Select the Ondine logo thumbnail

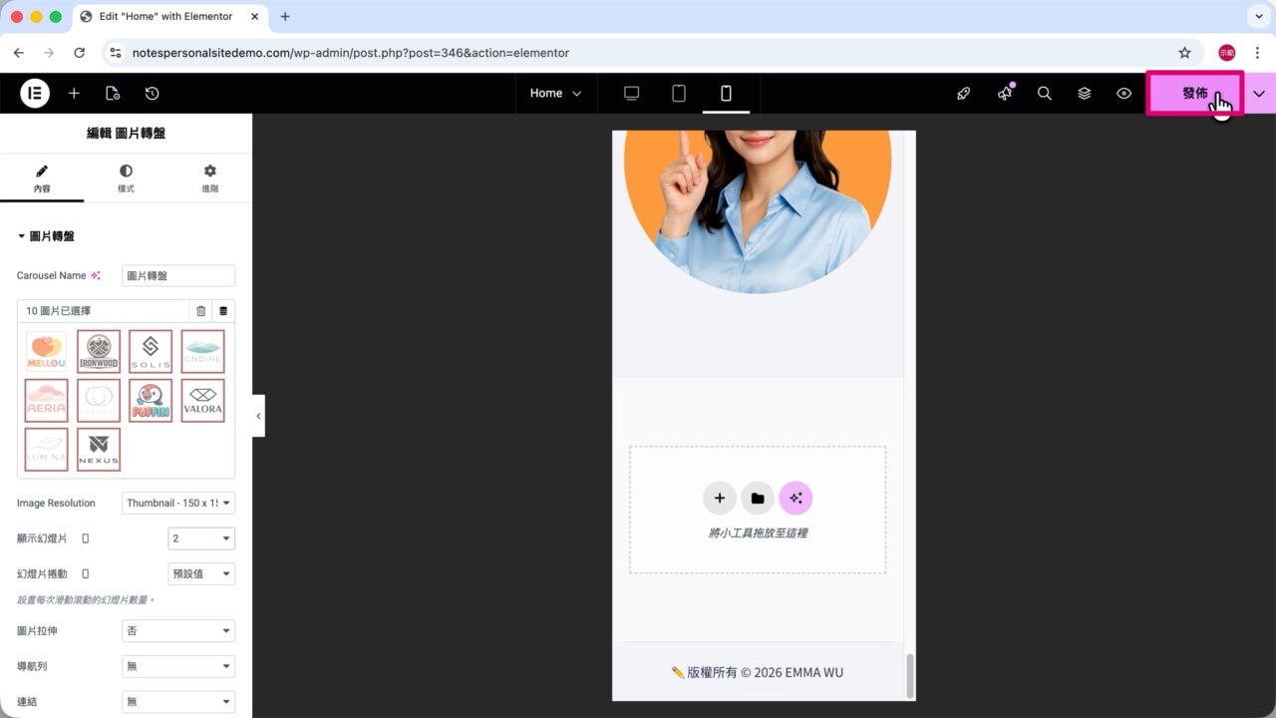click(202, 351)
